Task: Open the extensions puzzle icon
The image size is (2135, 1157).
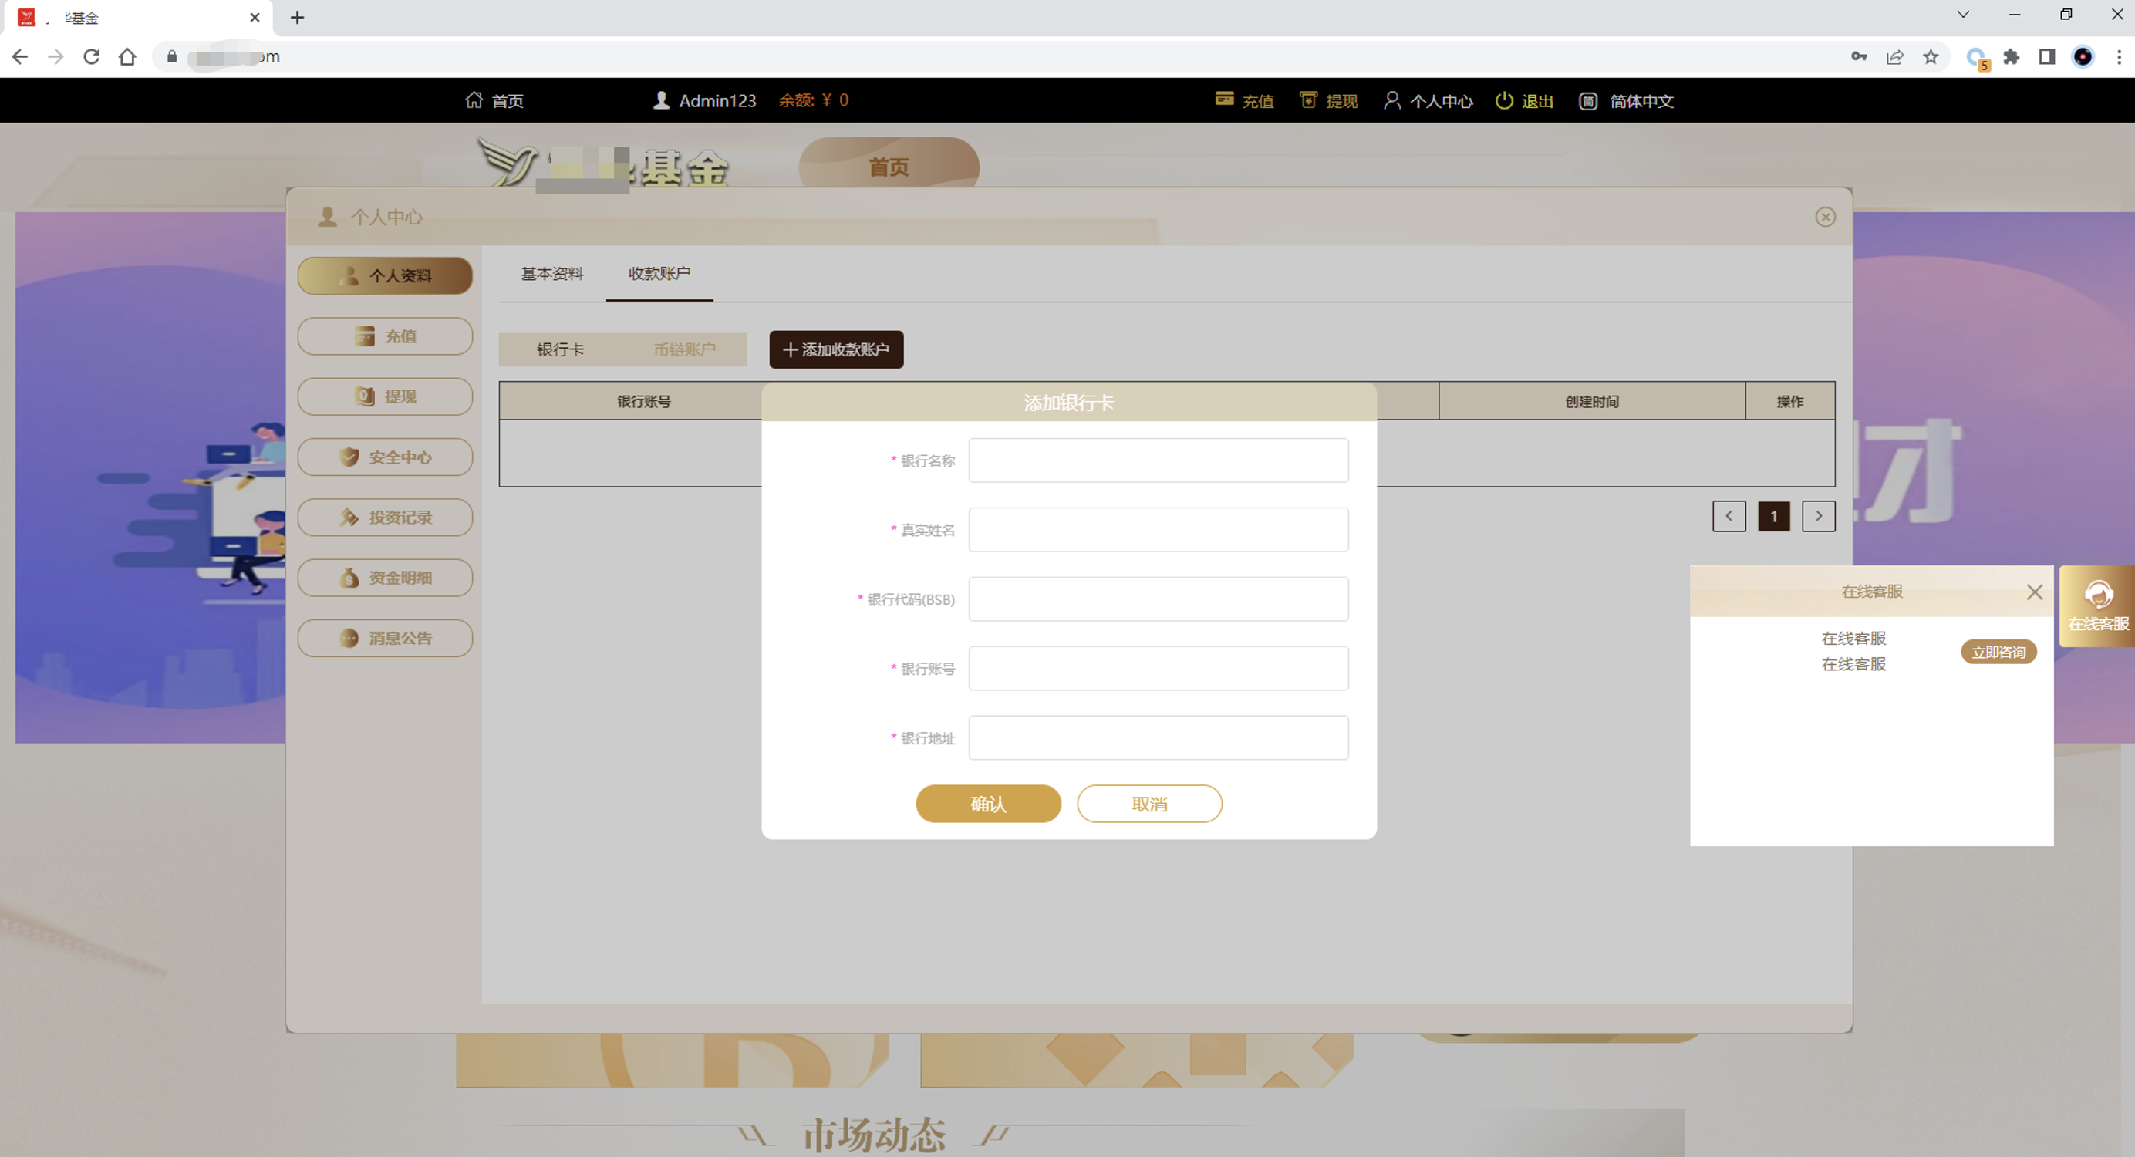Action: pos(2012,56)
